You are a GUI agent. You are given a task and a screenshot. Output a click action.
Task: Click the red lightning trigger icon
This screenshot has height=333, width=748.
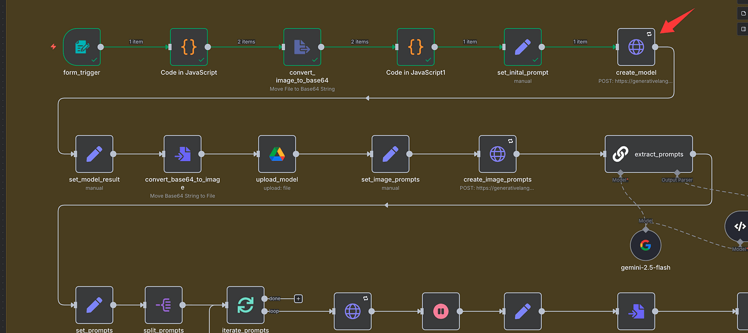pos(53,47)
